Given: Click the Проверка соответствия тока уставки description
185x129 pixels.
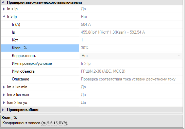Looking at the screenshot, I should (x=128, y=79).
